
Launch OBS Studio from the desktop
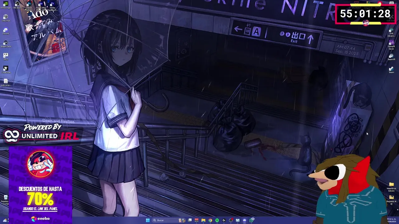[17, 5]
